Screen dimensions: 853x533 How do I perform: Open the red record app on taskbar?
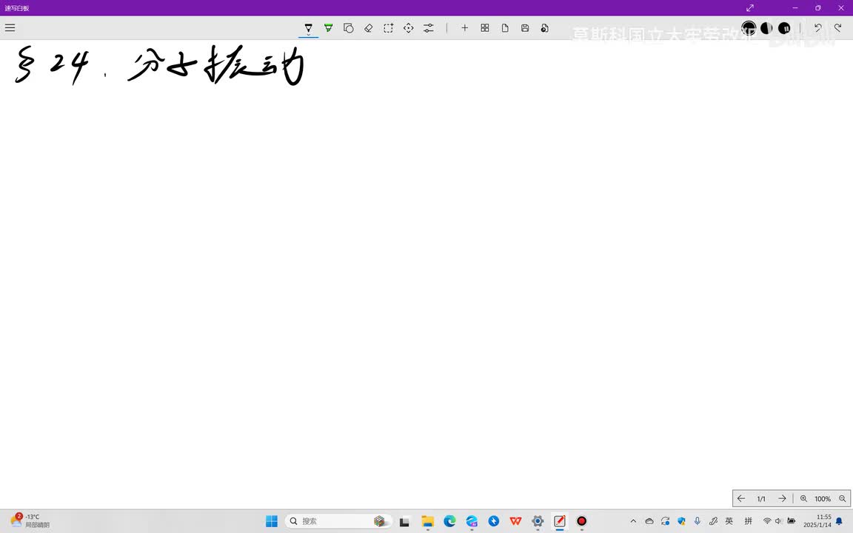coord(581,521)
